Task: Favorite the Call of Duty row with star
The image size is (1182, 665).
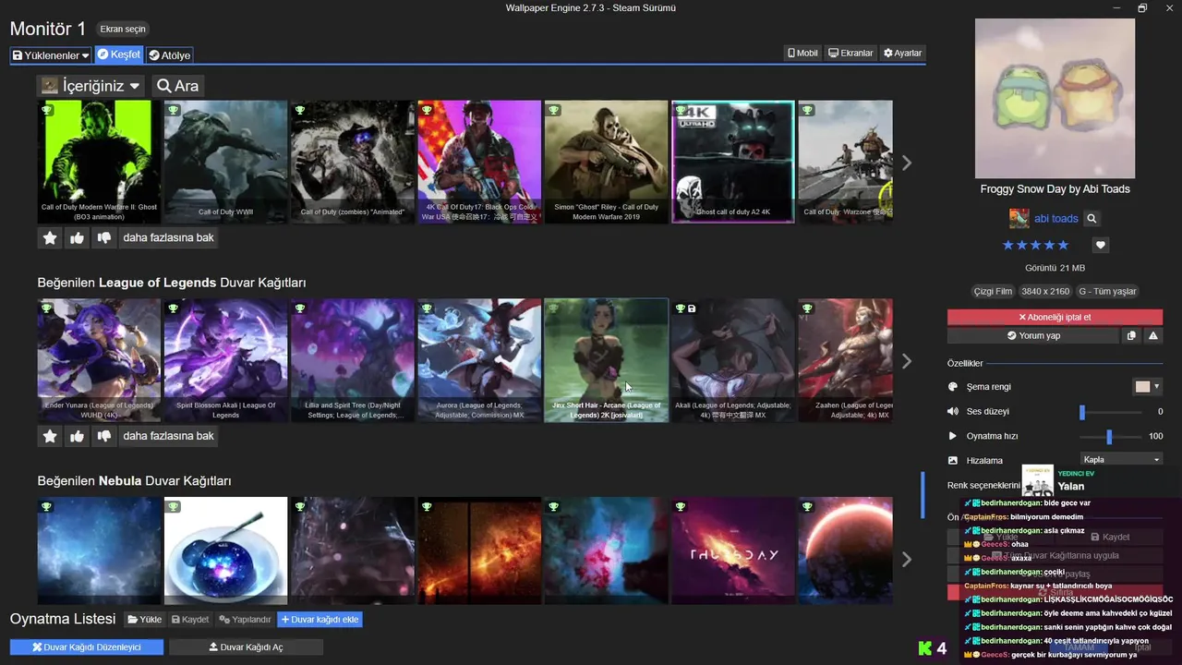Action: point(50,238)
